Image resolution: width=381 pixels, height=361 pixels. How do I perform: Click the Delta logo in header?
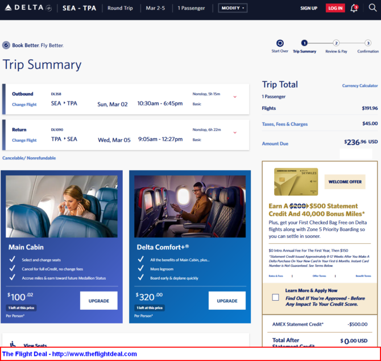(x=28, y=8)
